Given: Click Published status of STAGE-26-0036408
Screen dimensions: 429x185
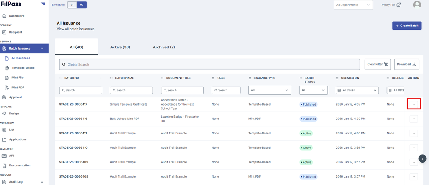Looking at the screenshot, I should pyautogui.click(x=308, y=176).
